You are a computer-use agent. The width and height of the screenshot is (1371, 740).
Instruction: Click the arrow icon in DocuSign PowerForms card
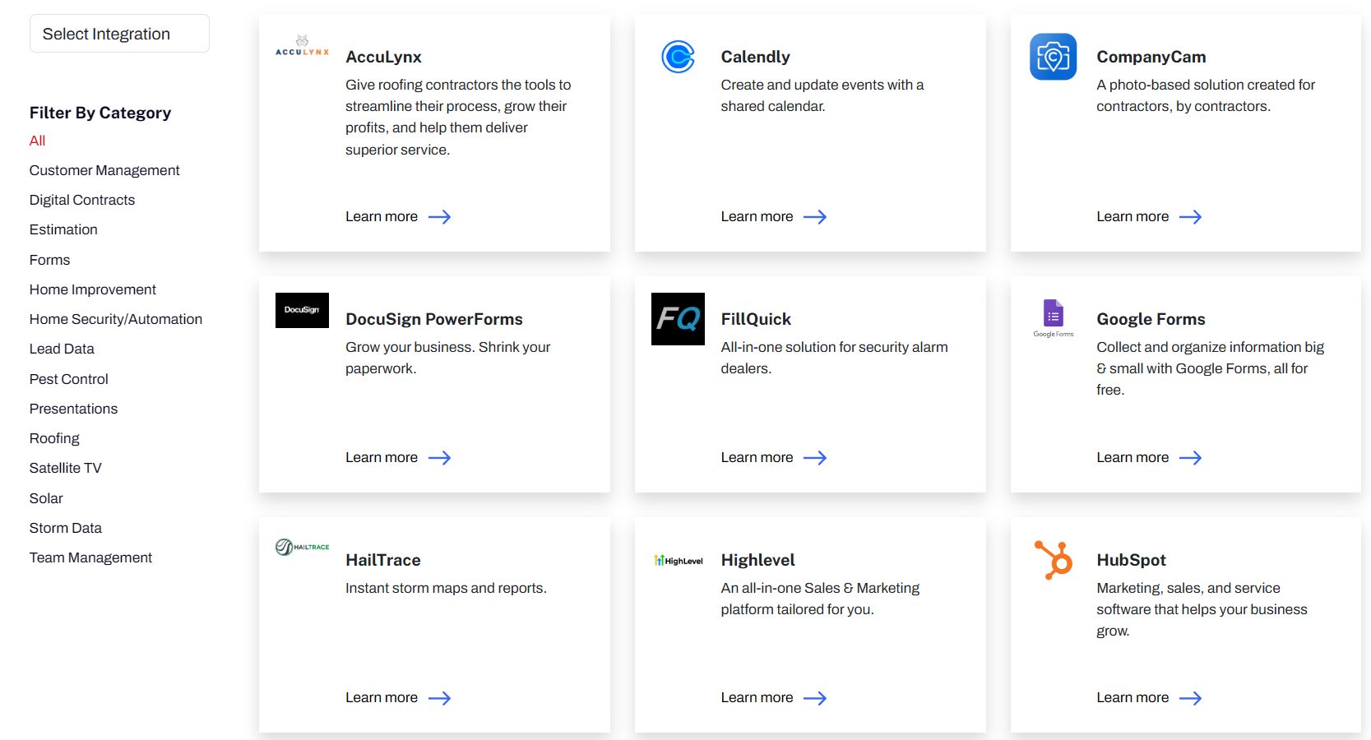[440, 458]
